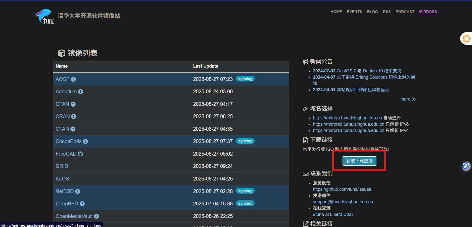
Task: Open help icon next to CPAN
Action: pyautogui.click(x=73, y=104)
